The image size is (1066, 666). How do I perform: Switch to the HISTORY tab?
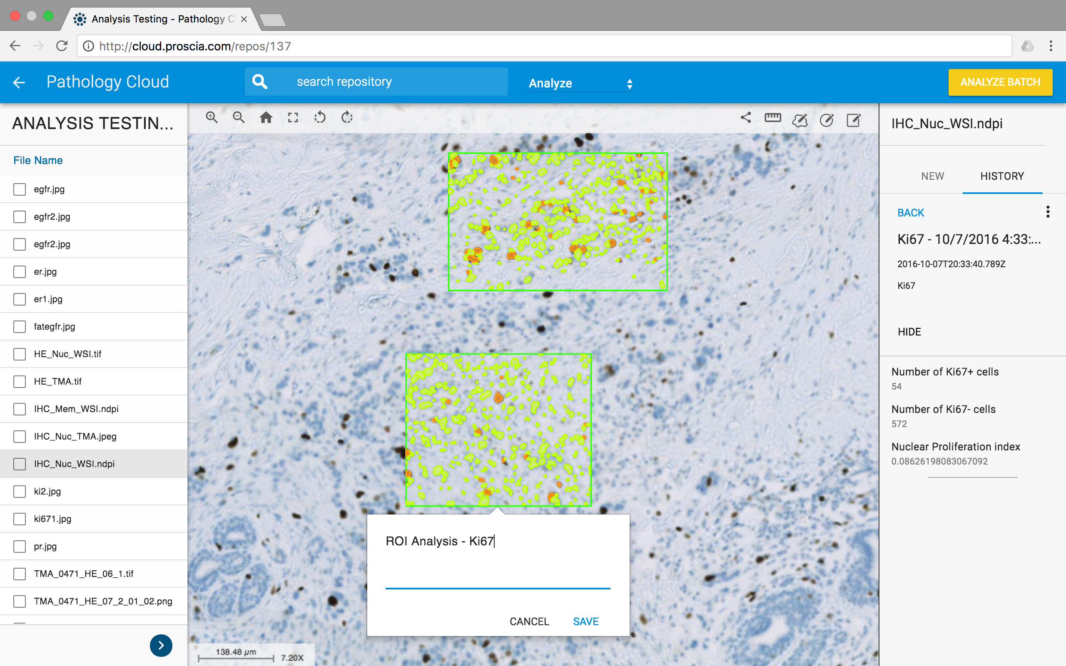coord(1002,176)
